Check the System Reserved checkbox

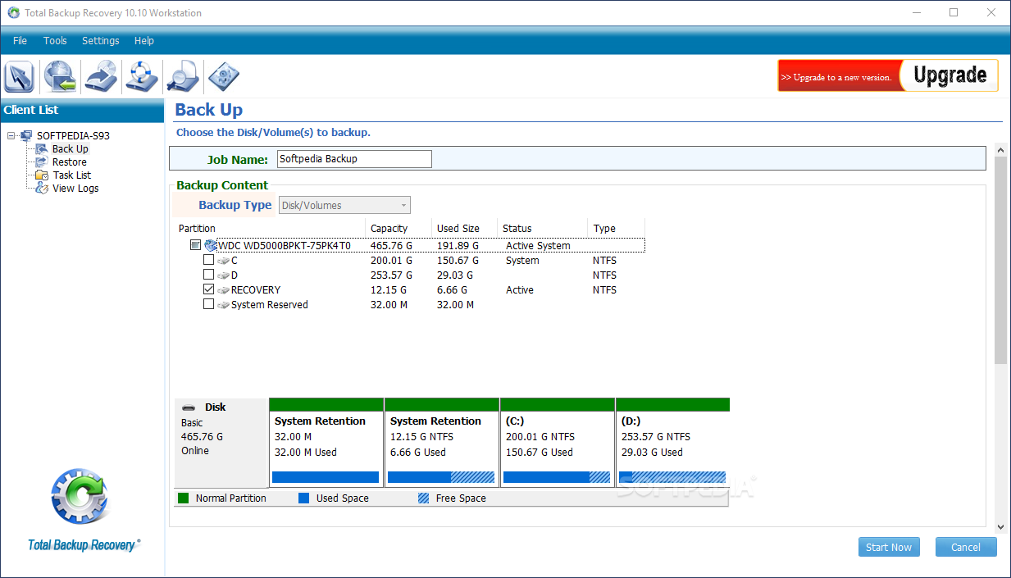[x=208, y=304]
